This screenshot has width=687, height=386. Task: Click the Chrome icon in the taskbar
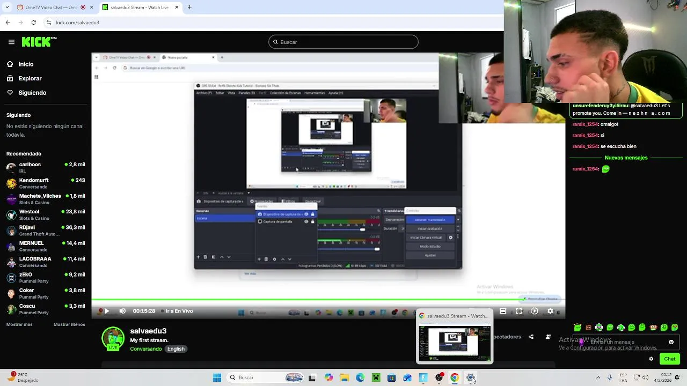tap(455, 377)
